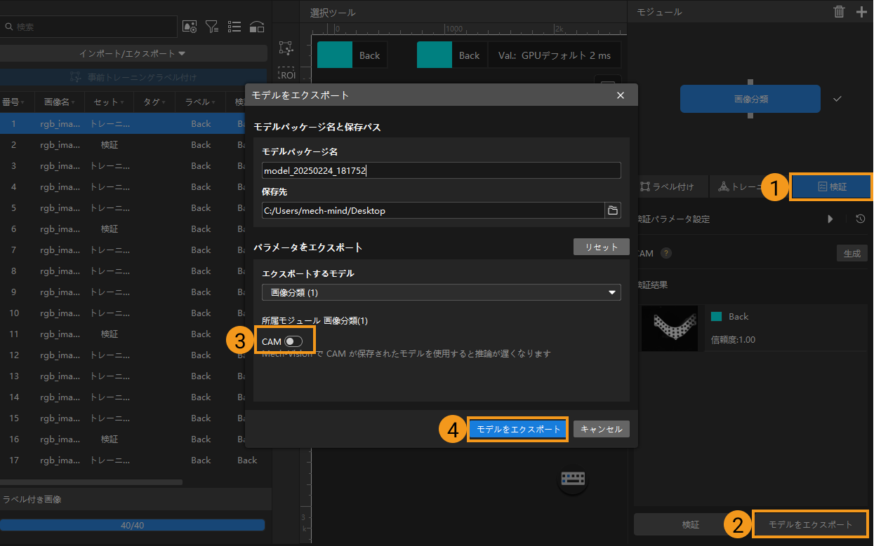Switch to the ラベル付け tab
The image size is (881, 546).
point(668,187)
